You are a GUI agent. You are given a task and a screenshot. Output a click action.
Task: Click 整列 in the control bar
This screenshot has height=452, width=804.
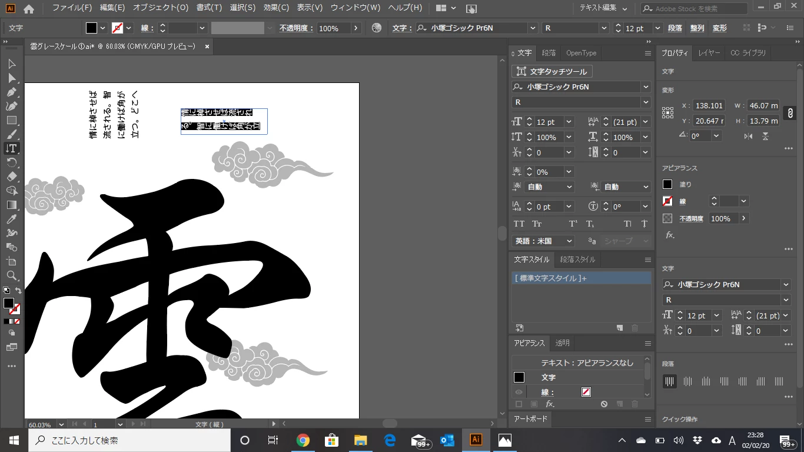[x=697, y=28]
